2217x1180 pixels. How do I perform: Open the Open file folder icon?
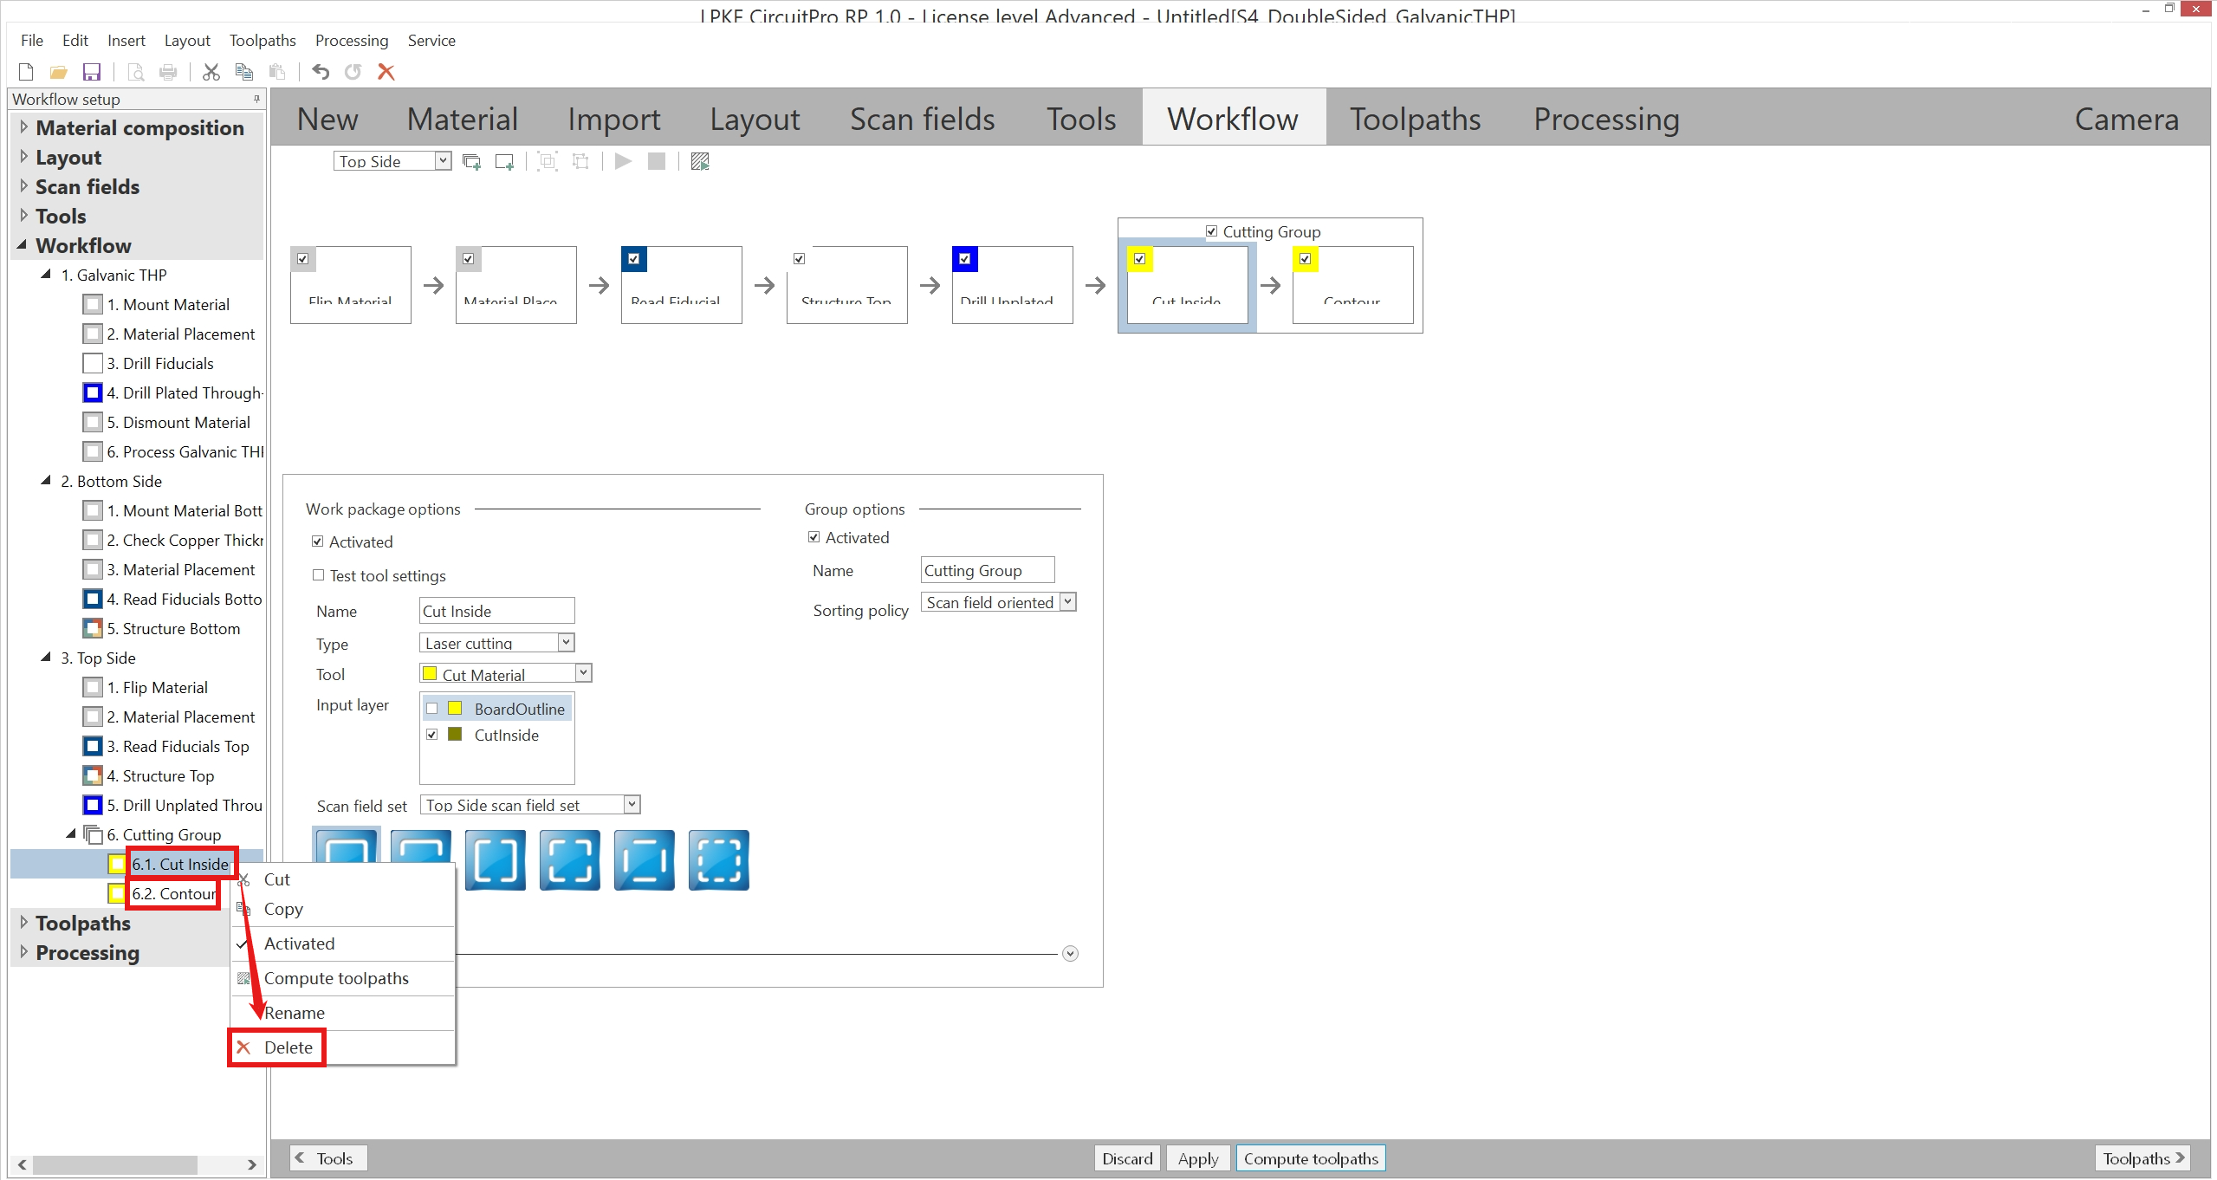click(x=58, y=72)
